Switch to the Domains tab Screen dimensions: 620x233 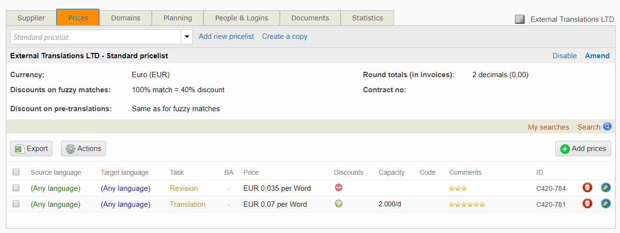pos(126,18)
